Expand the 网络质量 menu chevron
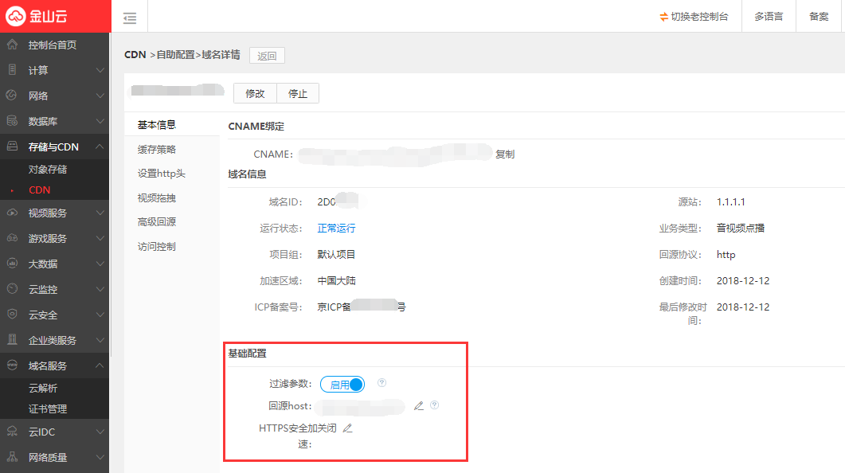The image size is (845, 473). 100,457
